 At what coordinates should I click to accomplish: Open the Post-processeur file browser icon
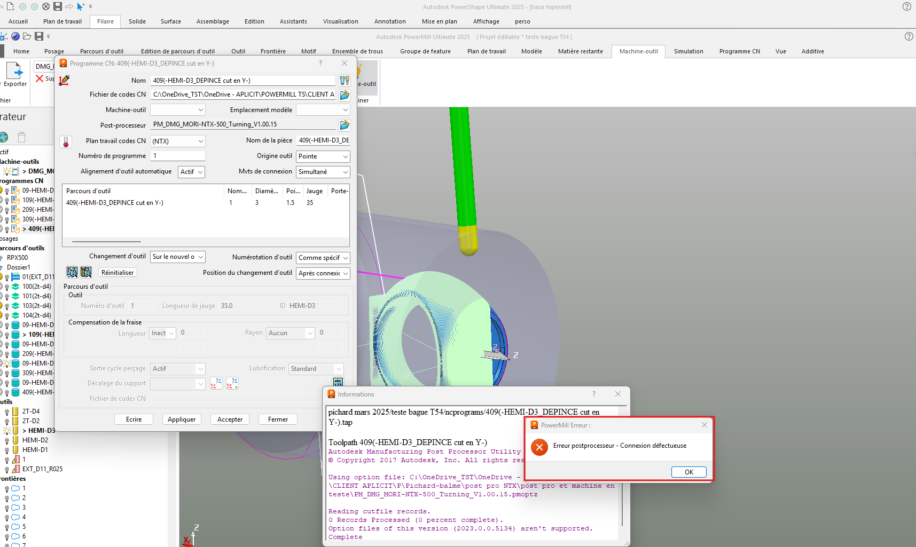coord(345,125)
